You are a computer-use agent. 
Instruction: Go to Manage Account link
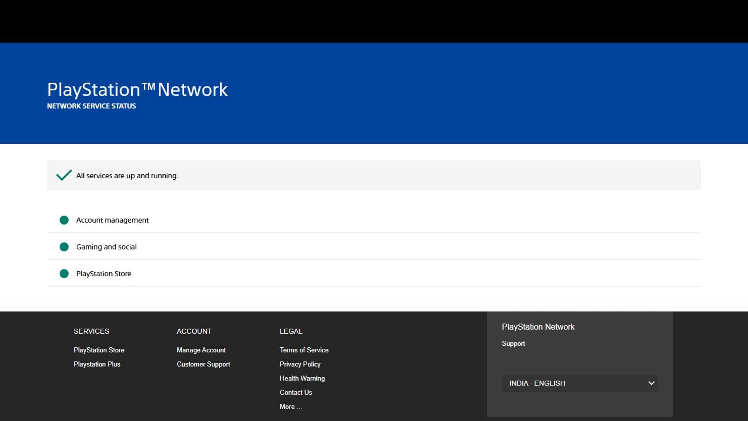coord(201,350)
